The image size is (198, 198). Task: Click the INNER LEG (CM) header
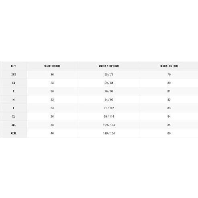click(169, 66)
